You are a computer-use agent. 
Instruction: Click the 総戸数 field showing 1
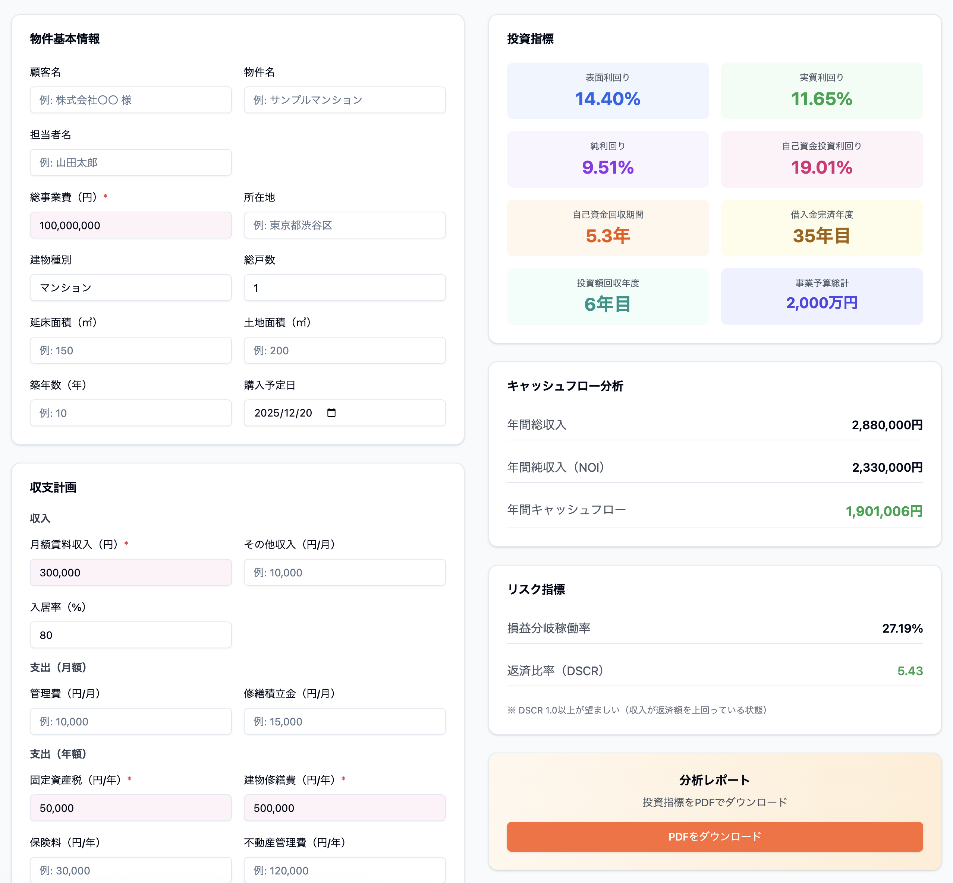click(344, 288)
